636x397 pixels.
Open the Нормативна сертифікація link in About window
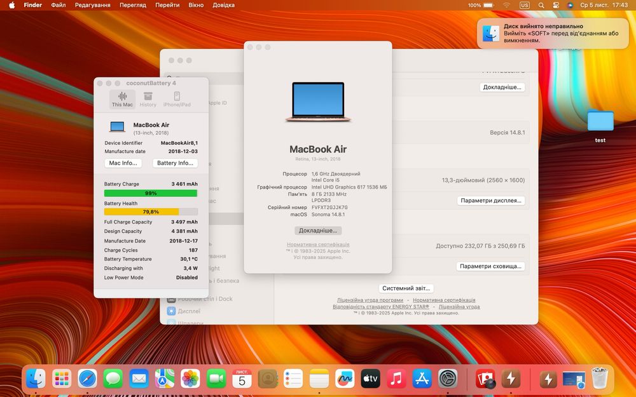318,245
